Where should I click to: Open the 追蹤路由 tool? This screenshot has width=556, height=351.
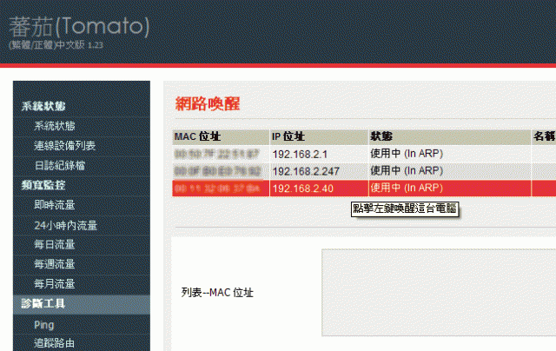click(54, 343)
